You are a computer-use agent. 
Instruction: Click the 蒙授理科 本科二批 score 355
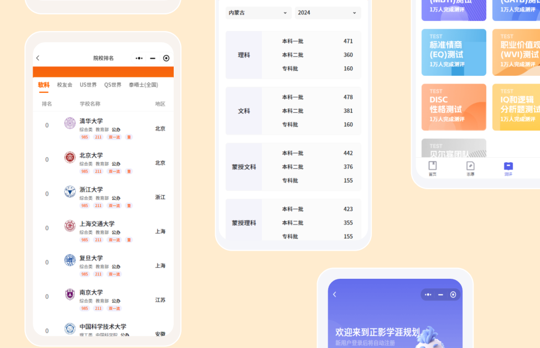348,223
